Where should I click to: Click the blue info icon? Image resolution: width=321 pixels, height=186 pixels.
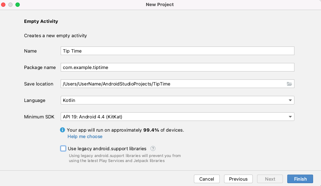coord(63,130)
